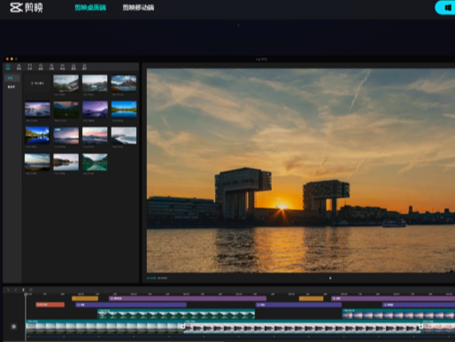Select the split clip tool icon
Viewport: 455px width, 342px height.
tap(23, 290)
